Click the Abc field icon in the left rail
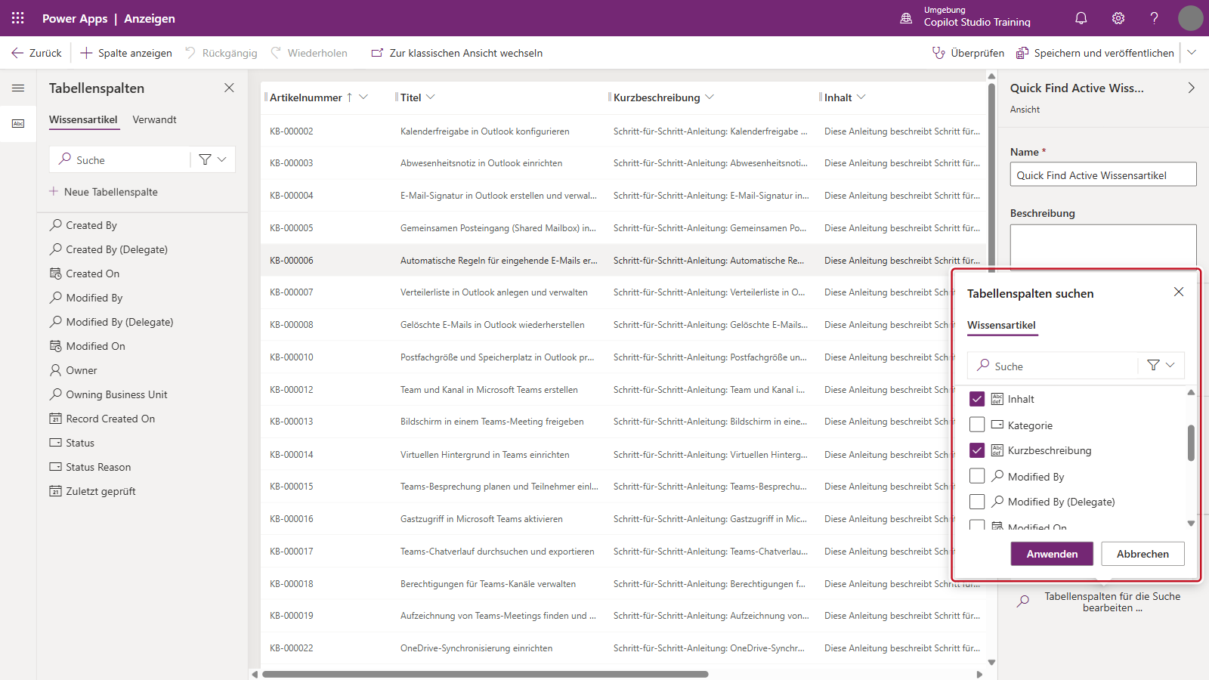The image size is (1209, 680). [x=18, y=123]
